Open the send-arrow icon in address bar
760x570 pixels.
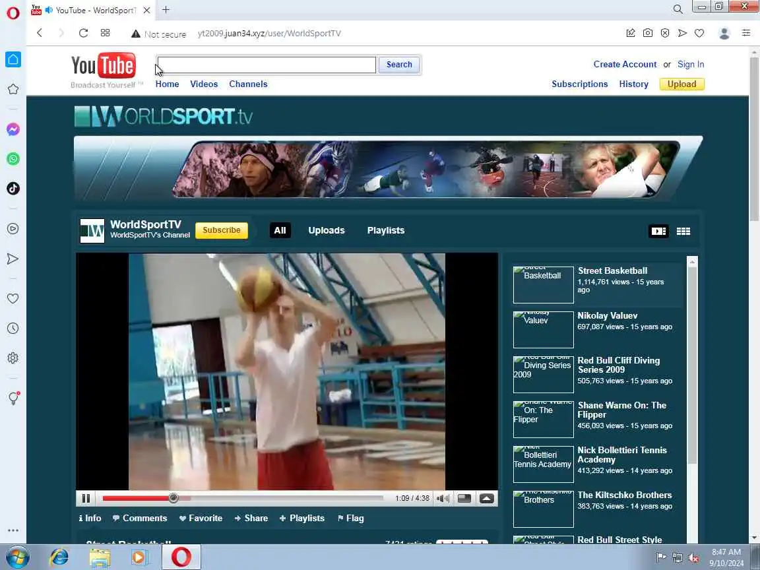pyautogui.click(x=682, y=33)
